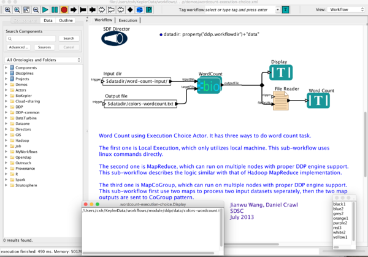Click vertical scrollbar of workflow canvas

click(366, 144)
